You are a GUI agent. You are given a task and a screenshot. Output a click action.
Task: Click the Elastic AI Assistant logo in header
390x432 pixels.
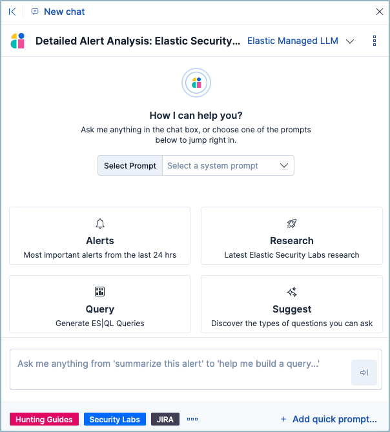coord(18,41)
